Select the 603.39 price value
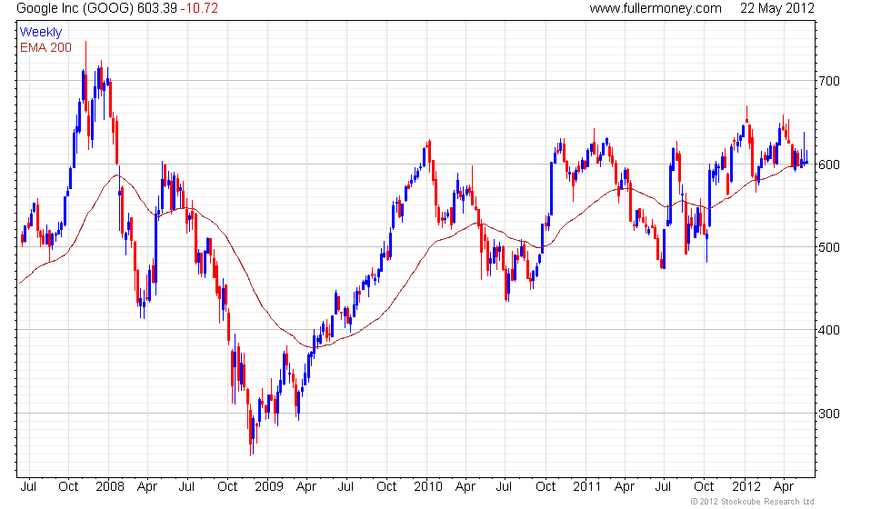 tap(157, 8)
